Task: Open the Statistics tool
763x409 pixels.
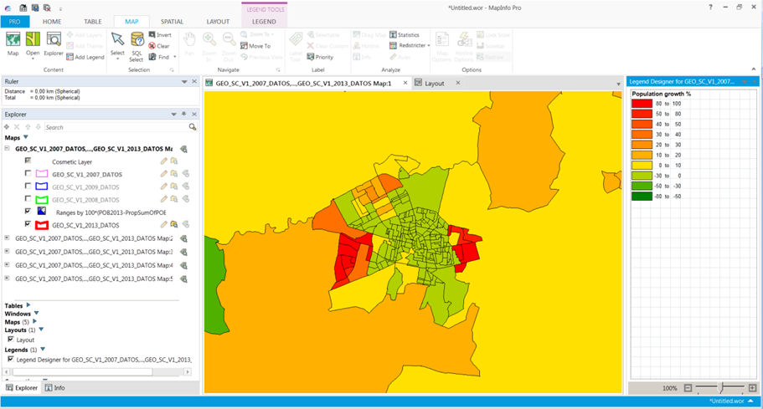Action: [x=405, y=35]
